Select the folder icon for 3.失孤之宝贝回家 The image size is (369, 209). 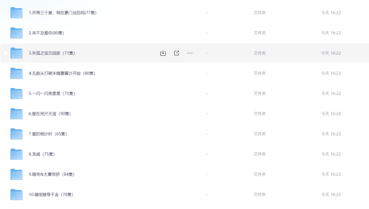(17, 53)
